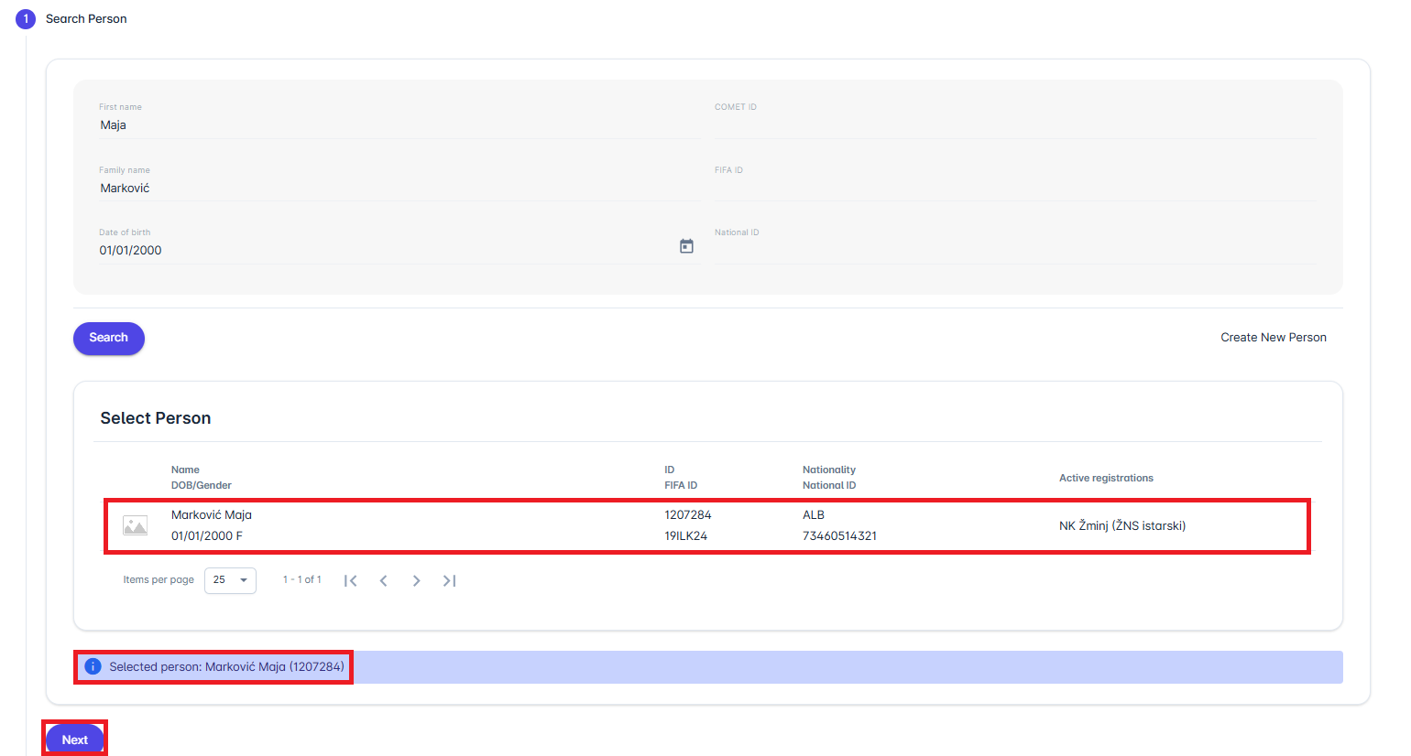Click step 1 Search Person circle
The width and height of the screenshot is (1411, 756).
(26, 18)
